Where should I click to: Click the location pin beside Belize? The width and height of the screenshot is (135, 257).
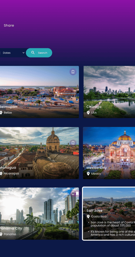coord(1,112)
